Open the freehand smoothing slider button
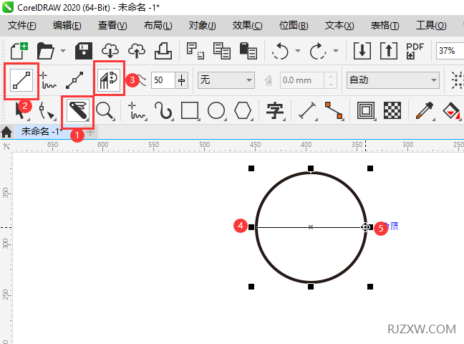 pos(182,80)
